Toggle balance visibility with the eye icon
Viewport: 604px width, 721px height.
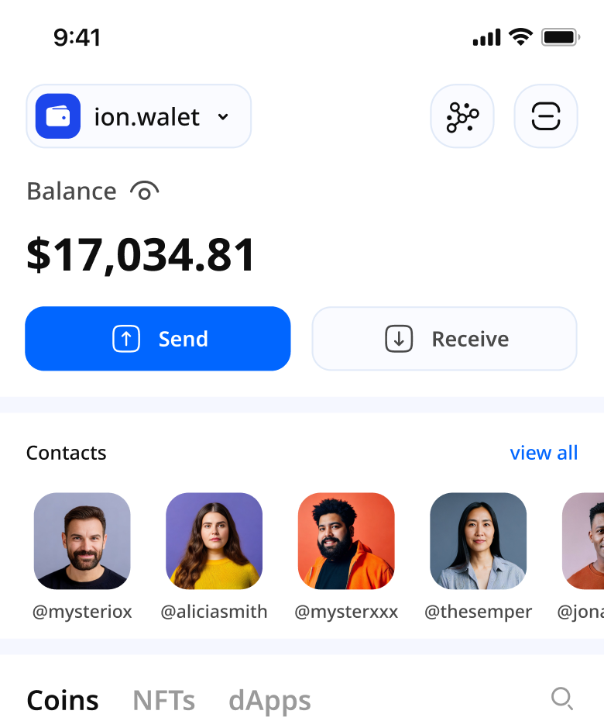tap(144, 191)
